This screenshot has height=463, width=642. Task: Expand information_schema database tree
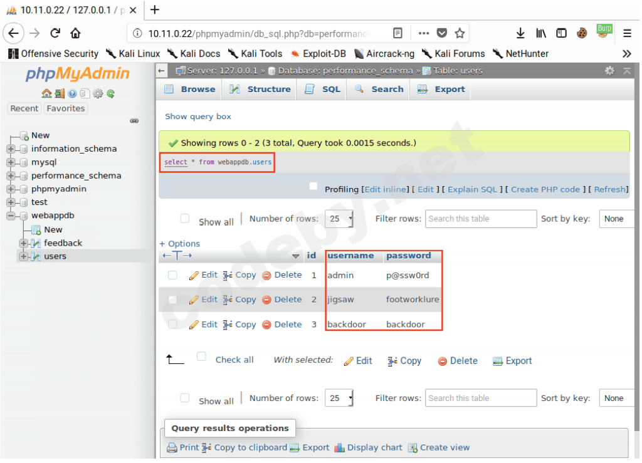[x=11, y=149]
